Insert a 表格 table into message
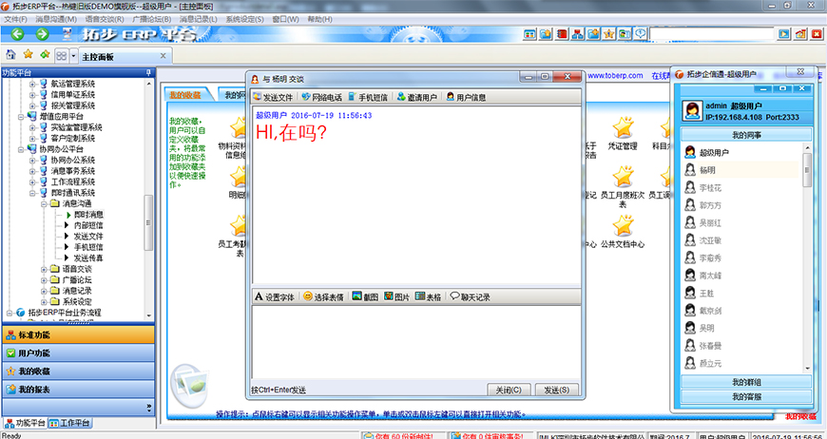Viewport: 827px width, 439px height. point(429,296)
